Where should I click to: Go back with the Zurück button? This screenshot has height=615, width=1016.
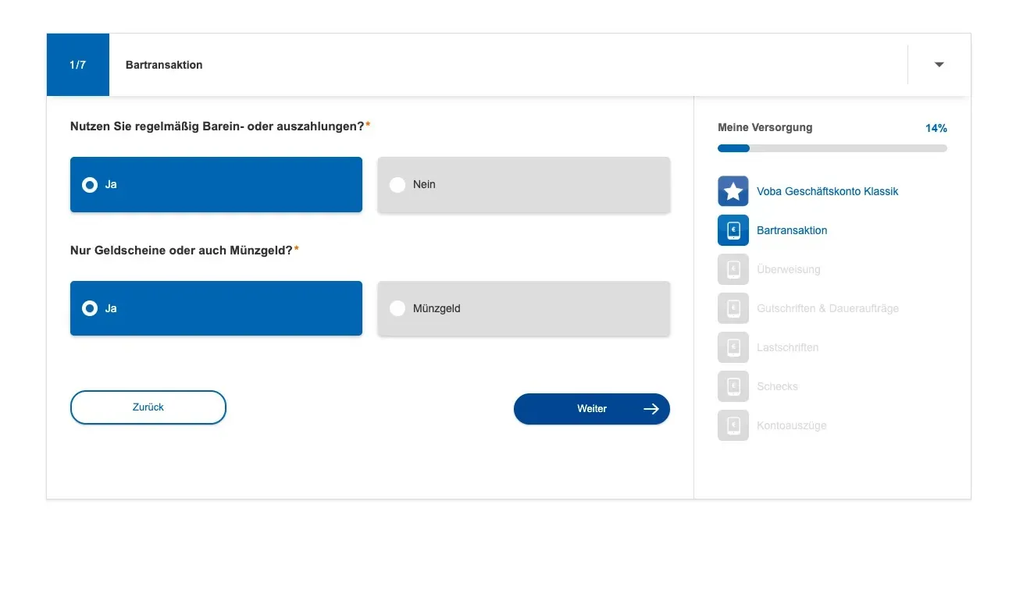pyautogui.click(x=148, y=407)
